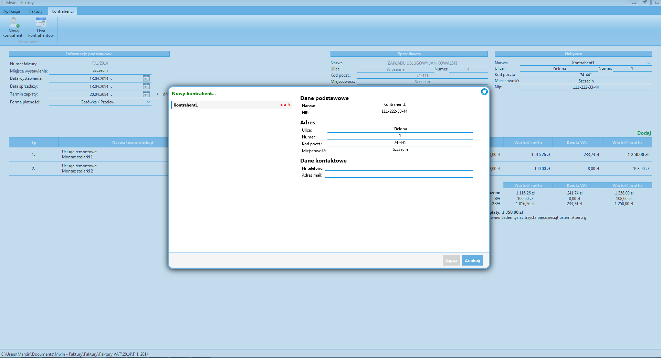Viewport: 661px width, 358px height.
Task: Click the Sprzedawca section header
Action: point(409,54)
